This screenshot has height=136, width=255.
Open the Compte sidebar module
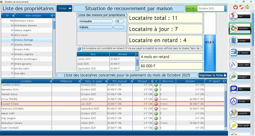point(240,40)
